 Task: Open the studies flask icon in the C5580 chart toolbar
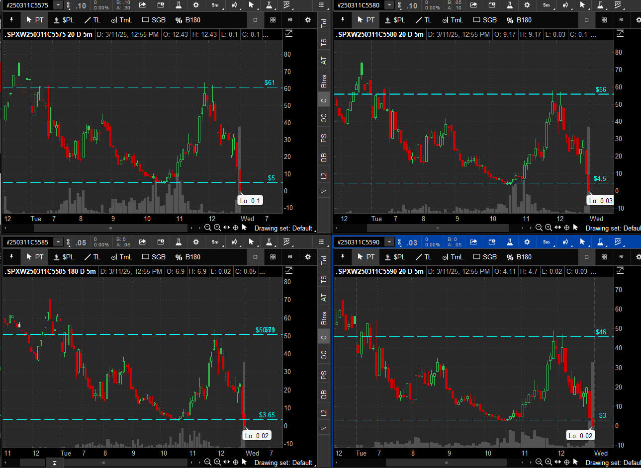[x=510, y=5]
